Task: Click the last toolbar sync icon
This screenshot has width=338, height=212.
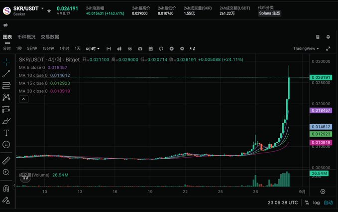Action: point(193,48)
